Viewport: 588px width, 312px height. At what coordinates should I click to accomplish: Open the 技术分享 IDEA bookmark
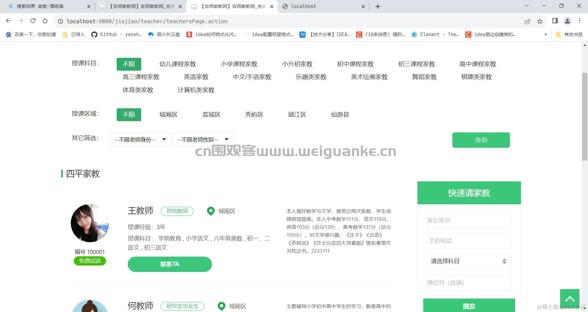(x=325, y=35)
